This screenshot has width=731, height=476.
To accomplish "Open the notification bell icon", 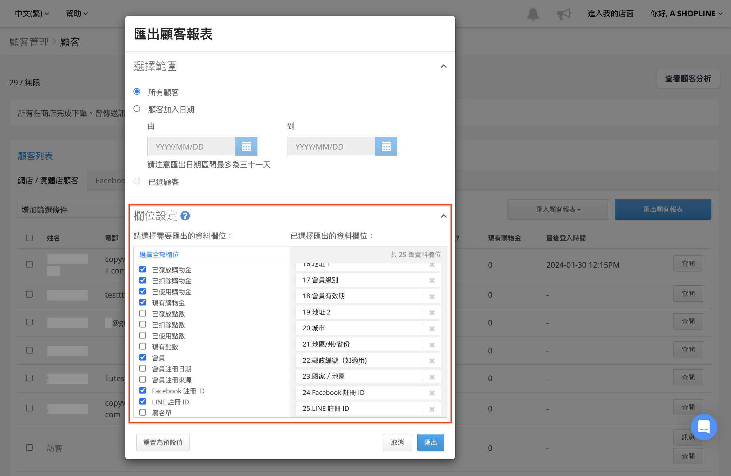I will pos(533,14).
